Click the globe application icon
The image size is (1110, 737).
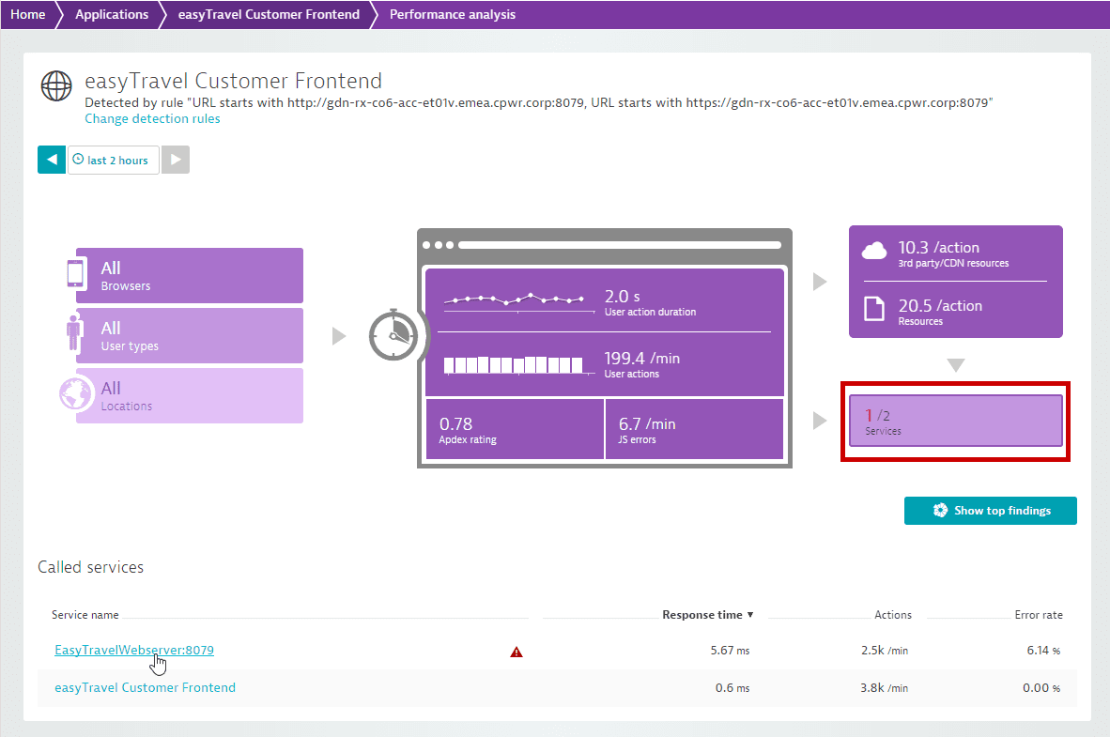click(x=56, y=85)
